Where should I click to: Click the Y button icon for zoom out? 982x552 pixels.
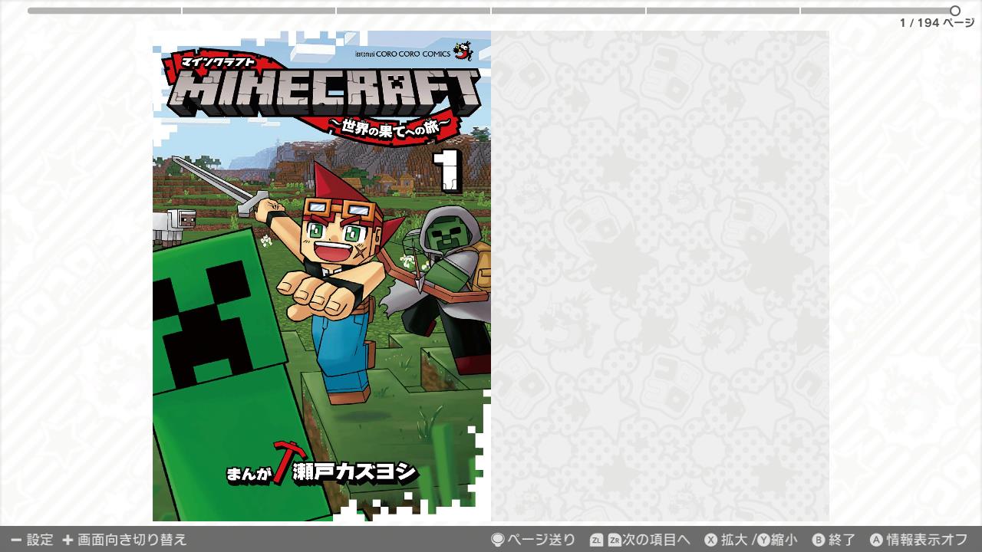763,540
